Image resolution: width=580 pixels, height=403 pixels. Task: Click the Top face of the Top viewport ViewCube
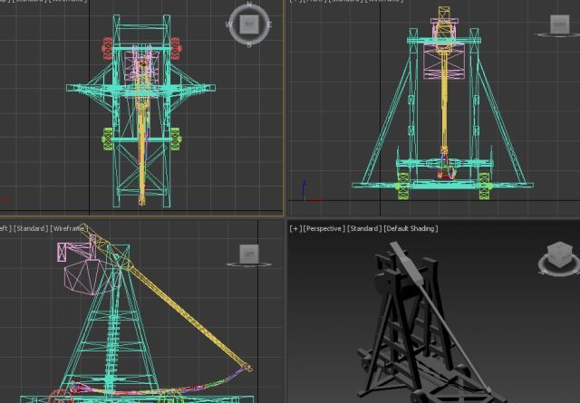click(x=249, y=24)
